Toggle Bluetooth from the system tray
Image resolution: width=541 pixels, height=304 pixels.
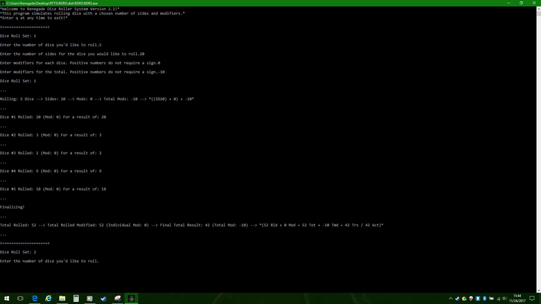point(485,298)
